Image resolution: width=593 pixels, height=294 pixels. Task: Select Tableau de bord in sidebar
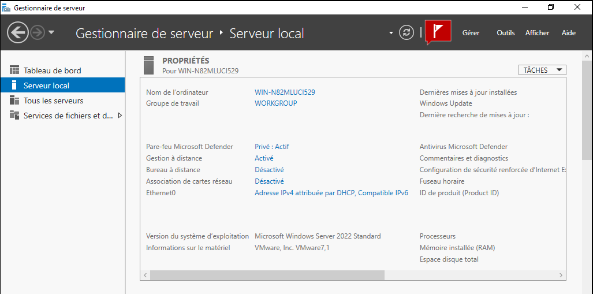pyautogui.click(x=63, y=70)
